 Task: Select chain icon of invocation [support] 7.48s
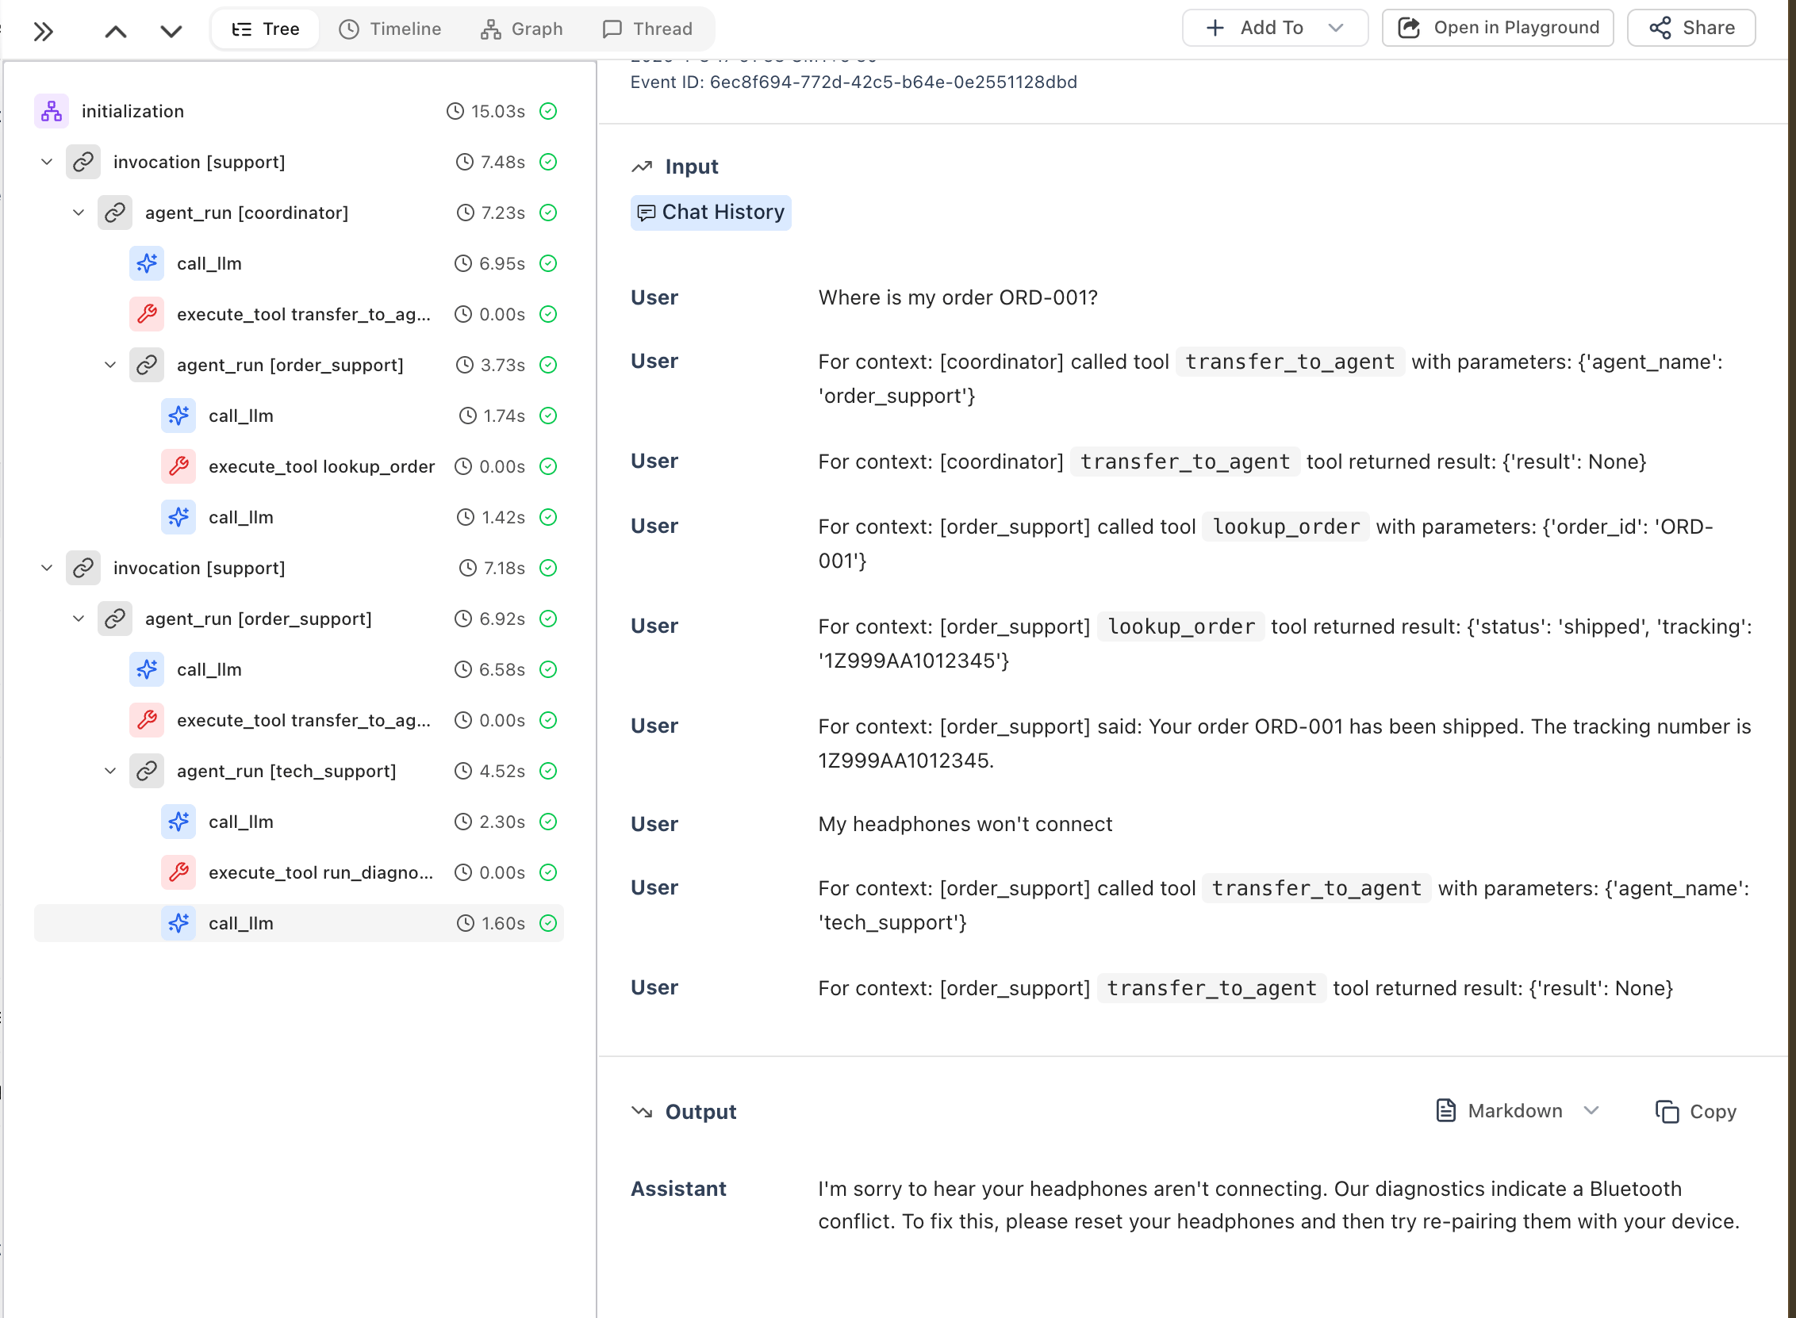[83, 162]
